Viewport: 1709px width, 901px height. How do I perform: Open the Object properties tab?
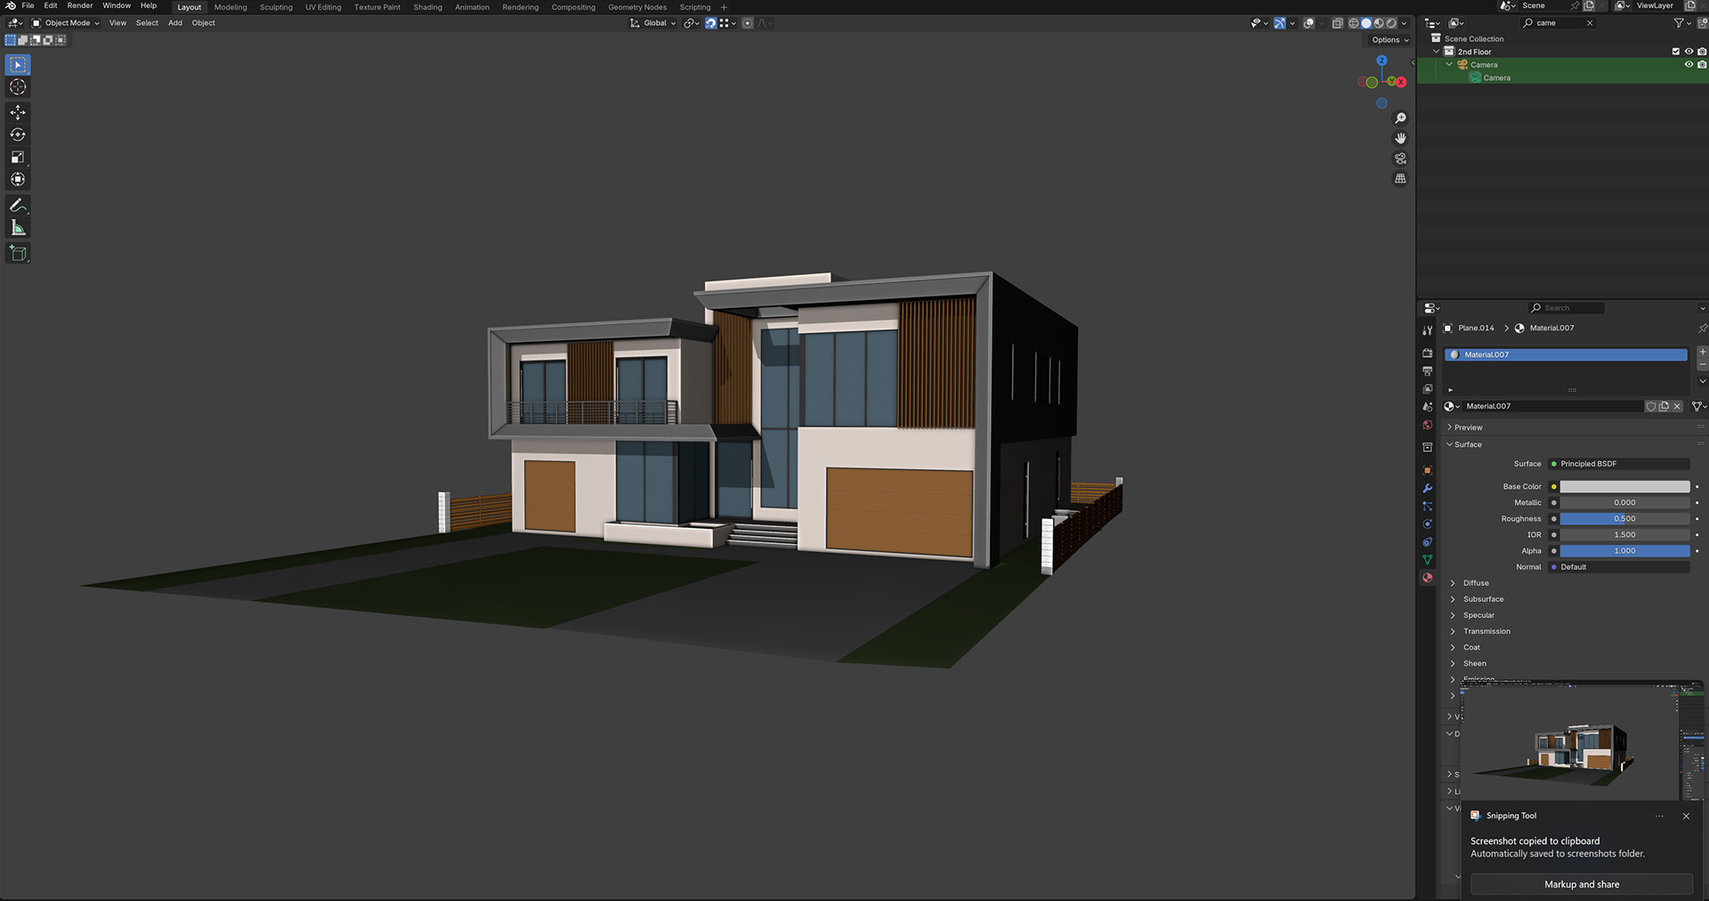point(1428,470)
